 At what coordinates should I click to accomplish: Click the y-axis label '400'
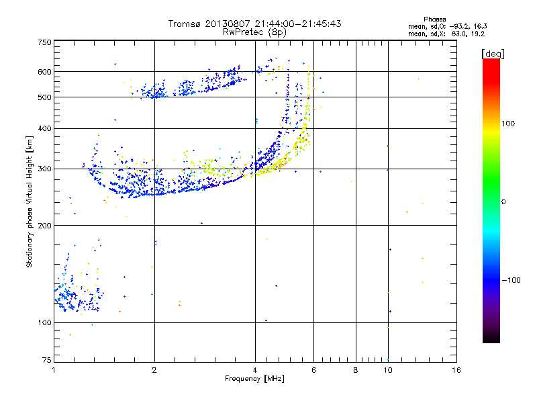coord(44,128)
